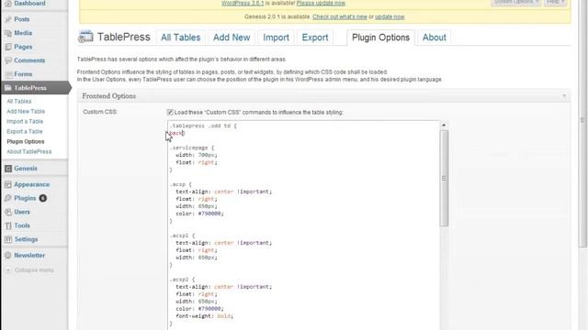Open the Import tab

[276, 38]
